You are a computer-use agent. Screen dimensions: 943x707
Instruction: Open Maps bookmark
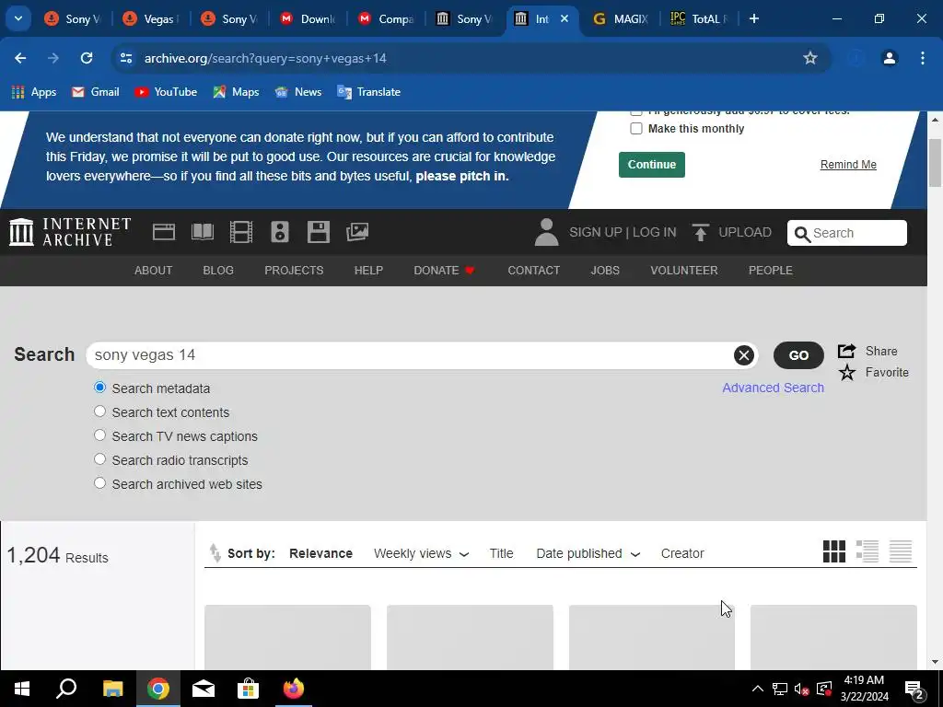click(x=236, y=92)
